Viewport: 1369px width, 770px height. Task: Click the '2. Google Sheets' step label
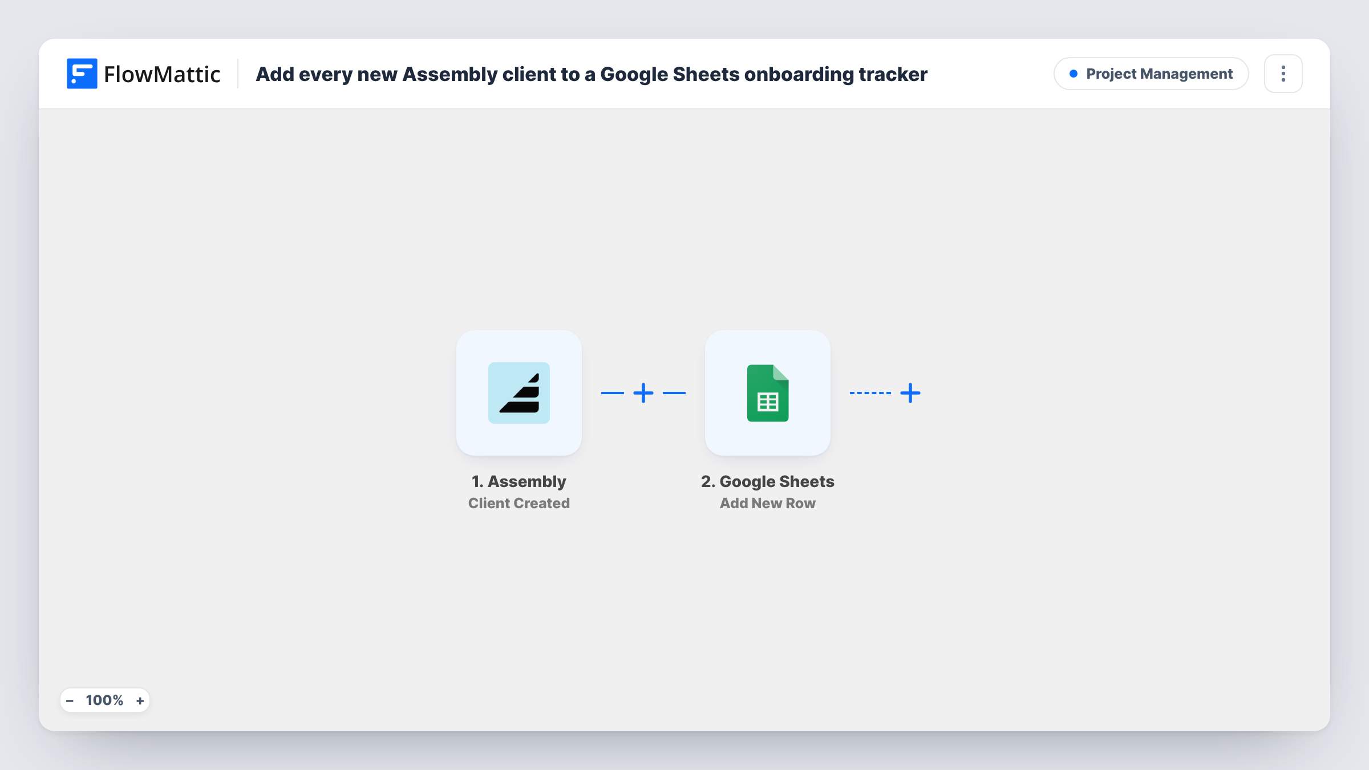click(768, 481)
